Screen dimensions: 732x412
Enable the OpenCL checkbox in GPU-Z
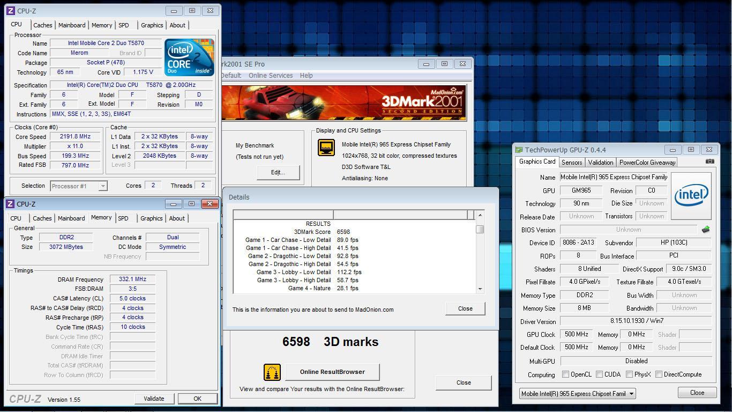[565, 374]
